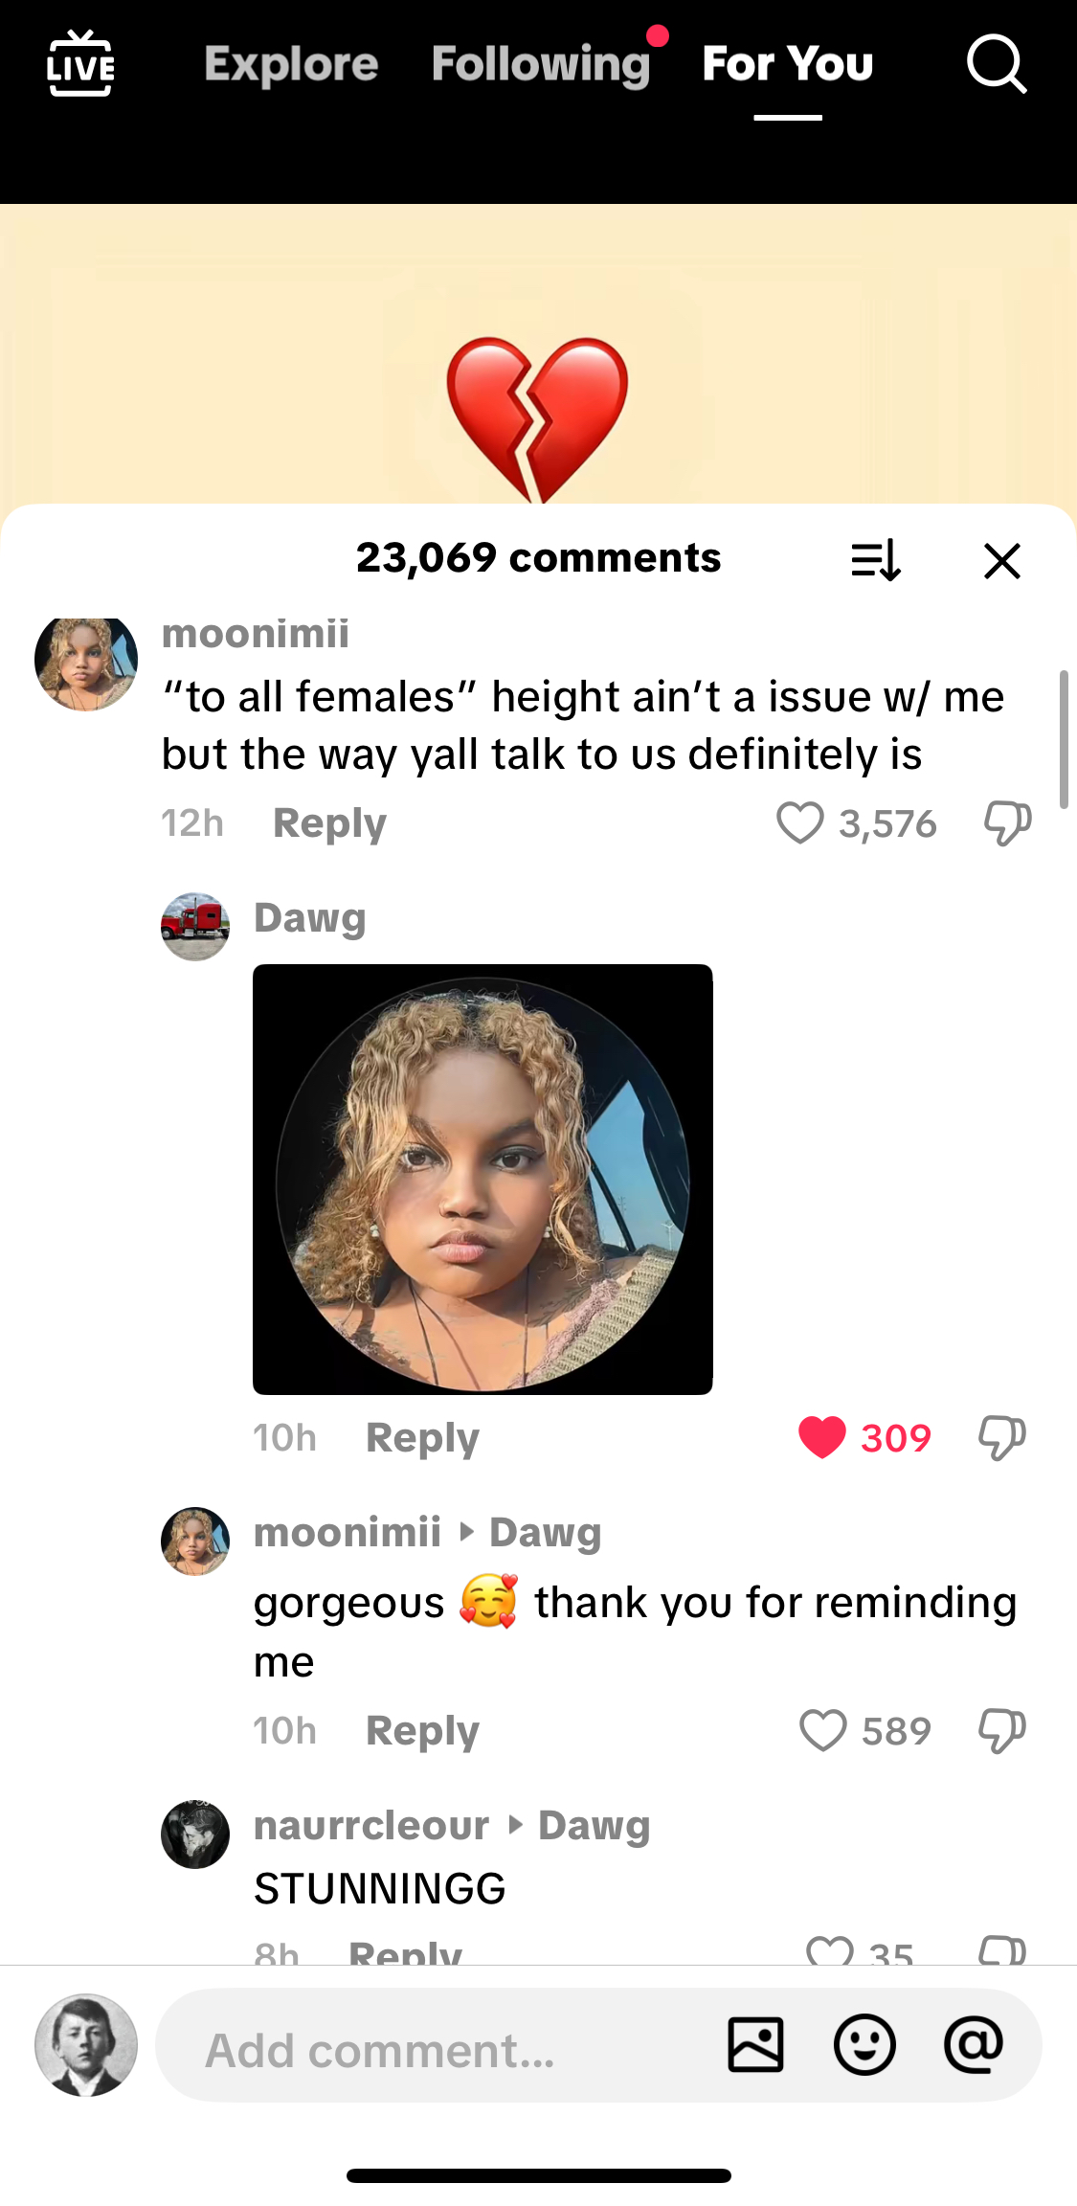This screenshot has width=1077, height=2206.
Task: Attach an image using the picture icon
Action: coord(756,2044)
